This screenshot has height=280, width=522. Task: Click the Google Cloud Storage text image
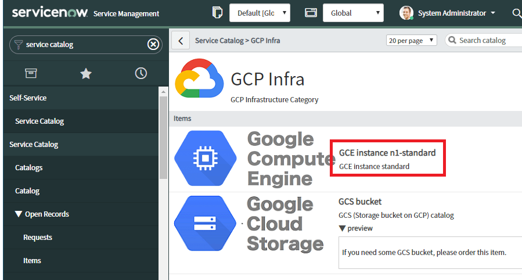point(285,224)
